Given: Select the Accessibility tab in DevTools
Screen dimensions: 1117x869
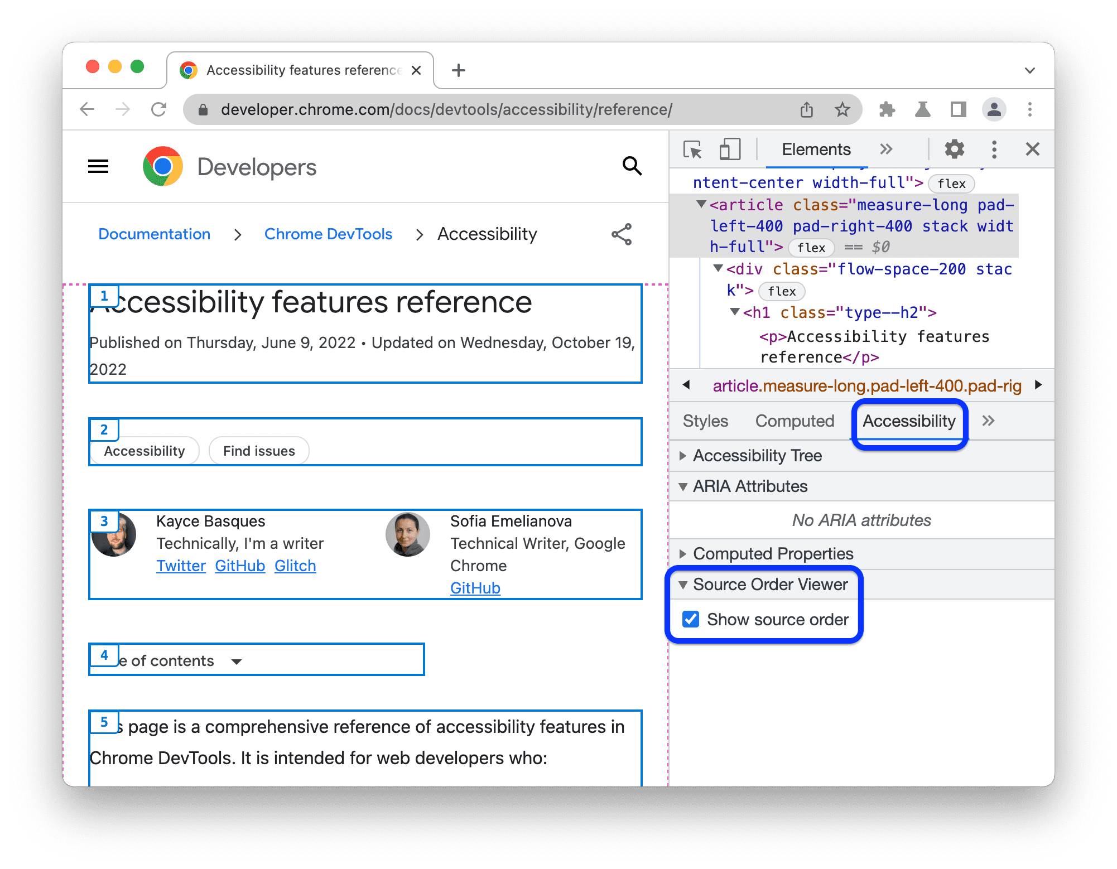Looking at the screenshot, I should point(907,419).
